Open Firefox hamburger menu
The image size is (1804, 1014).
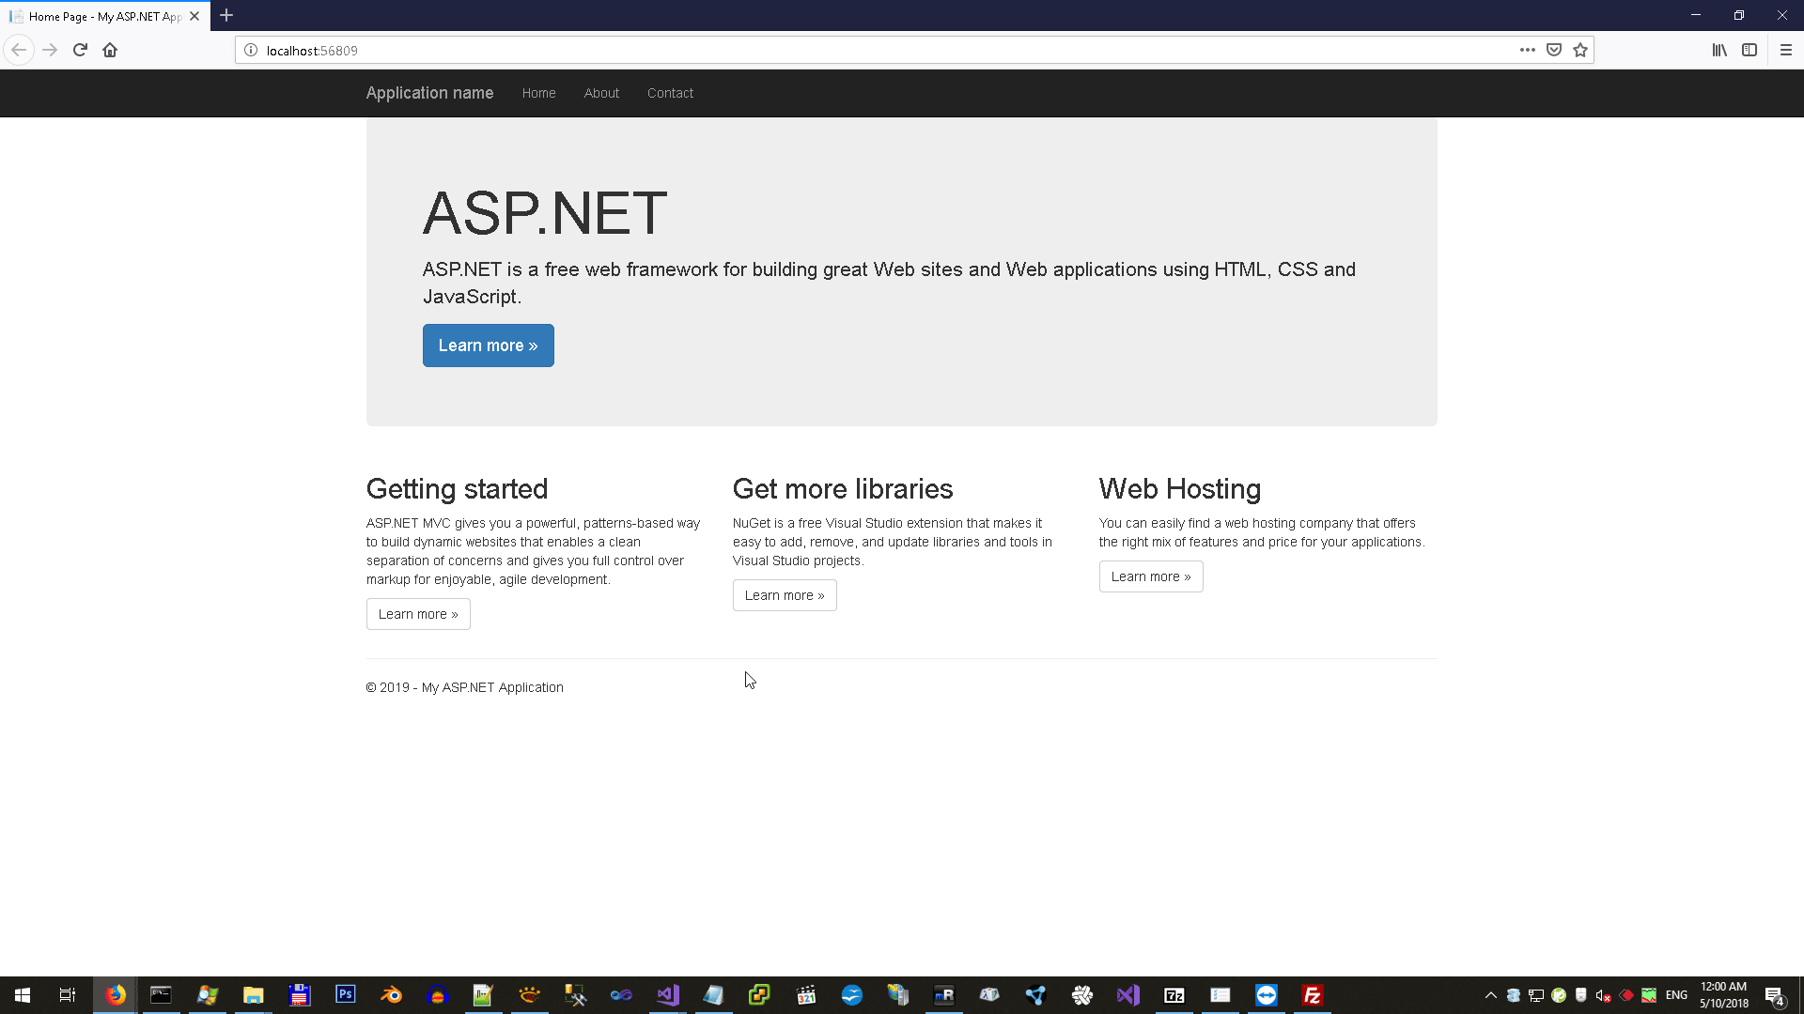(1786, 50)
